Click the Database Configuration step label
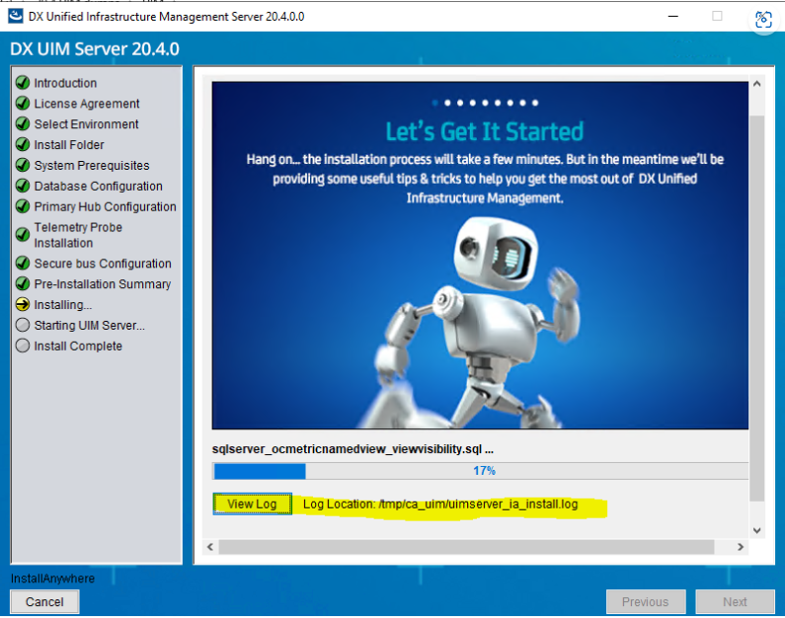This screenshot has width=785, height=618. [x=98, y=187]
